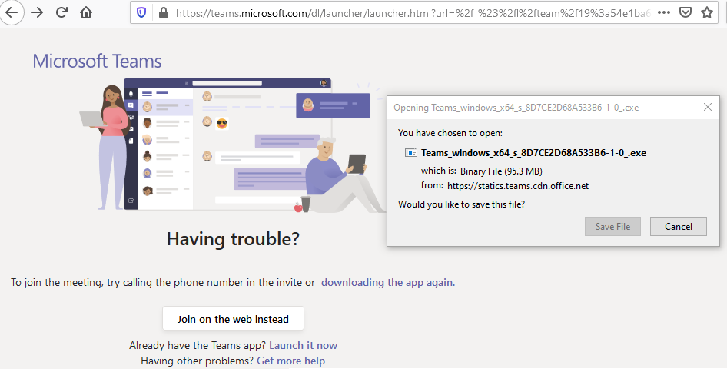Open tracking protection shield info
The image size is (727, 369).
(142, 12)
